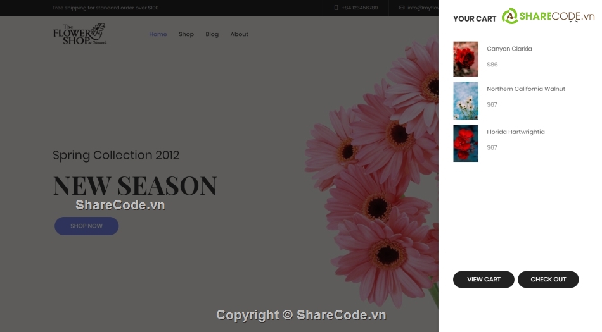The height and width of the screenshot is (332, 602).
Task: Click the VIEW CART button
Action: [x=484, y=280]
